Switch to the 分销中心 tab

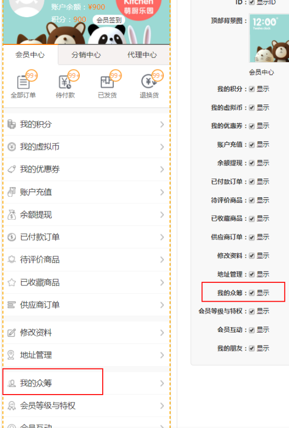[x=86, y=55]
